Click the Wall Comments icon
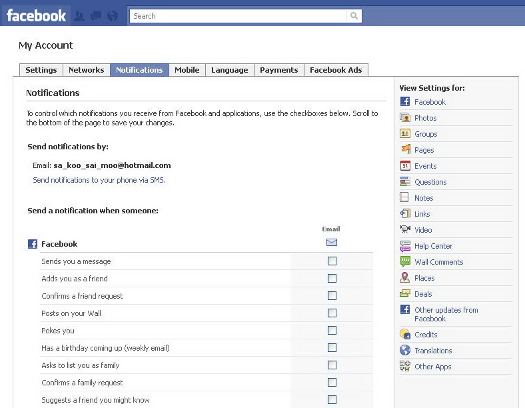The width and height of the screenshot is (525, 408). [x=405, y=261]
